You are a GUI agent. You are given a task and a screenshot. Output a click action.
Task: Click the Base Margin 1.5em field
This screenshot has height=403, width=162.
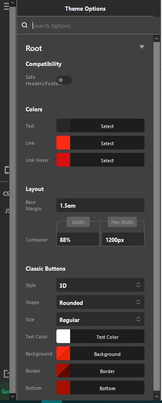tap(100, 206)
